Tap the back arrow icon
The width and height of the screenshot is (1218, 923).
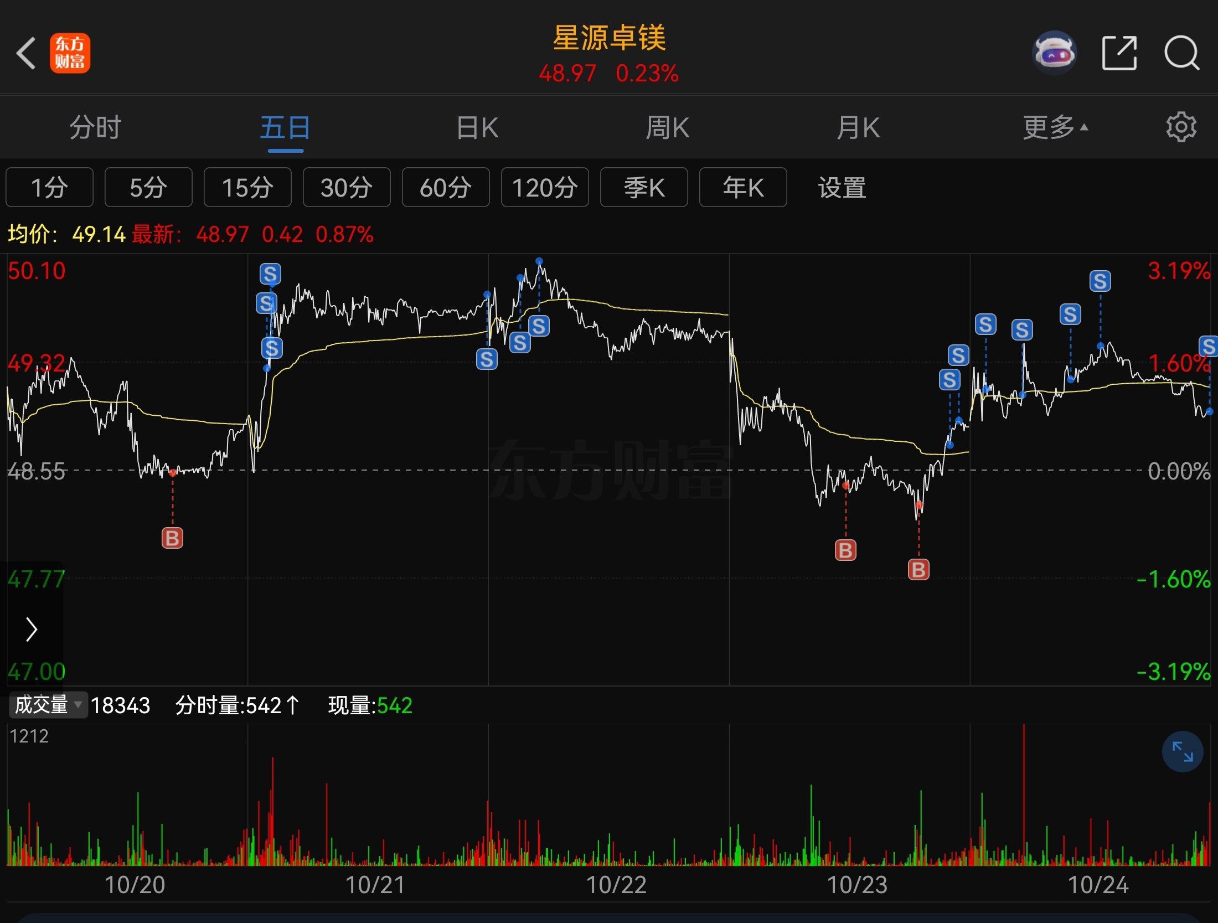pyautogui.click(x=26, y=53)
